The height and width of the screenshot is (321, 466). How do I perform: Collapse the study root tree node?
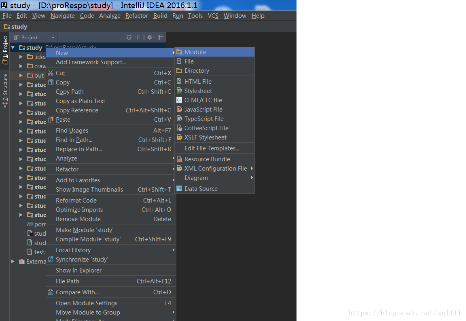click(x=13, y=48)
